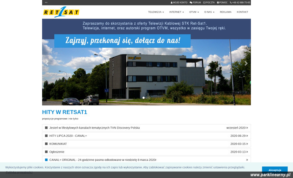Screen dimensions: 293x178
Task: Open the Moje Konto account link
Action: (x=179, y=3)
